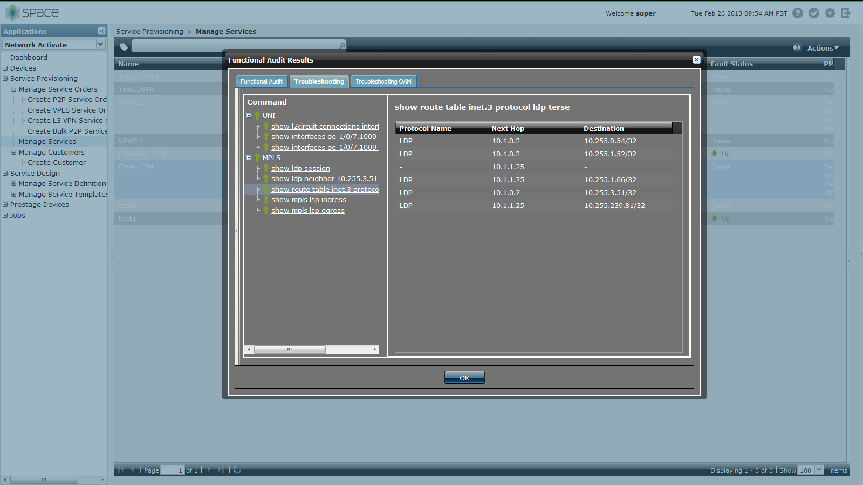The height and width of the screenshot is (485, 863).
Task: Switch to the Troubleshooting OAM tab
Action: pos(383,81)
